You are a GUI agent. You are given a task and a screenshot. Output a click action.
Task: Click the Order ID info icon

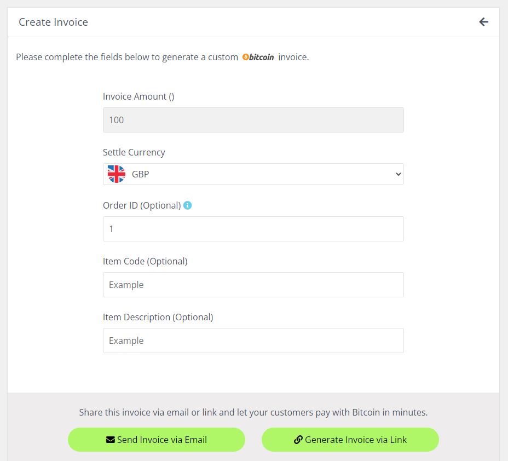coord(188,205)
